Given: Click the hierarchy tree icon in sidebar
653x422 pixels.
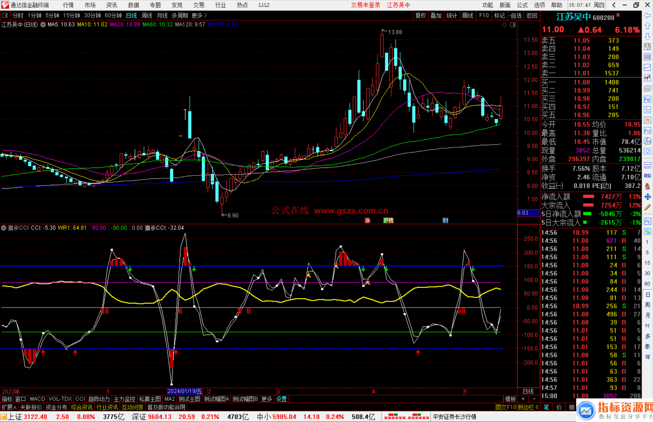Looking at the screenshot, I should (647, 110).
